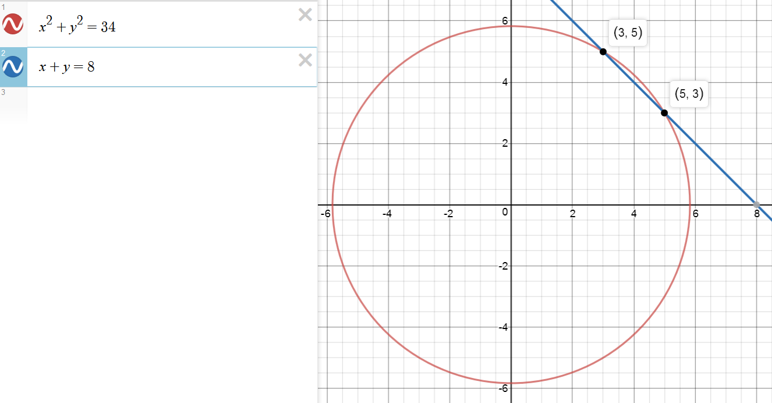Viewport: 772px width, 403px height.
Task: Click the circle's bottom point on y-axis
Action: click(x=511, y=383)
